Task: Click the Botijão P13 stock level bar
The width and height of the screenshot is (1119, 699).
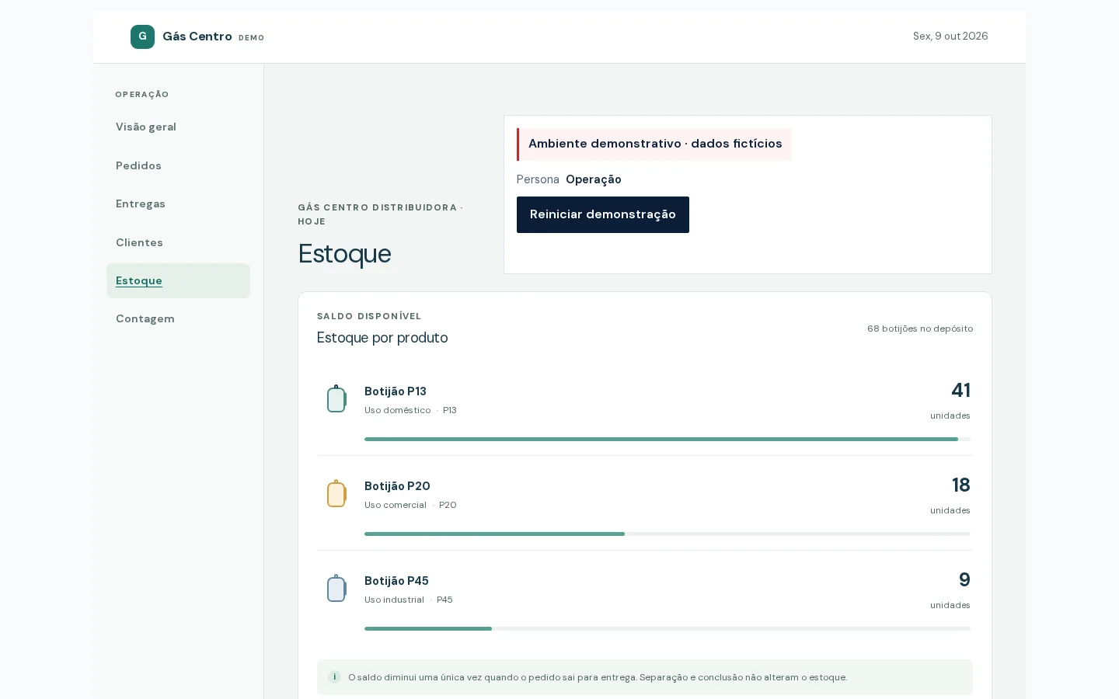Action: [x=668, y=439]
